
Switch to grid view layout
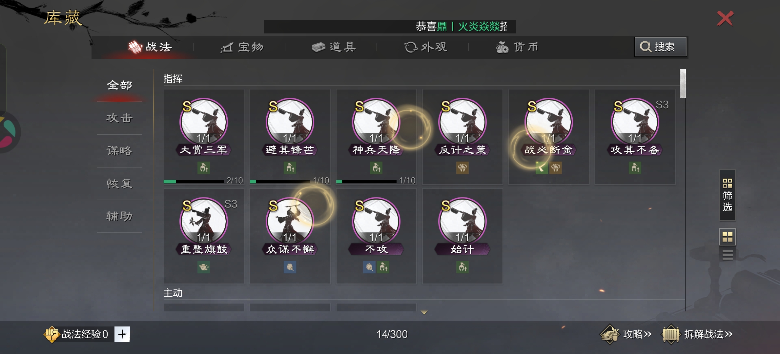[x=727, y=237]
